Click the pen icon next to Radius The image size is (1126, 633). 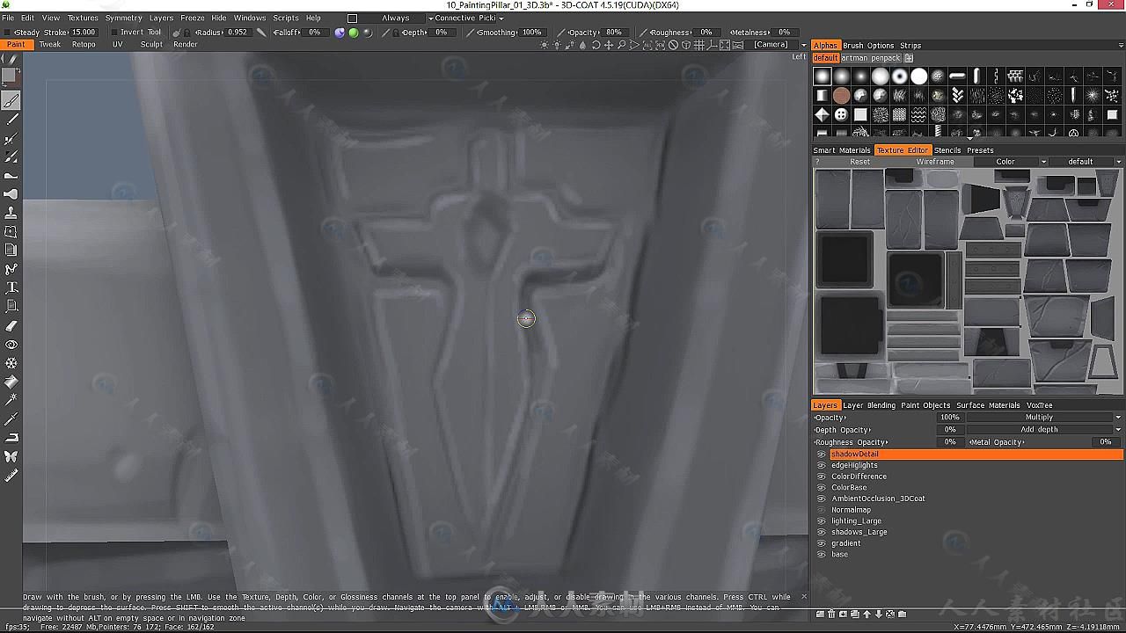point(261,33)
